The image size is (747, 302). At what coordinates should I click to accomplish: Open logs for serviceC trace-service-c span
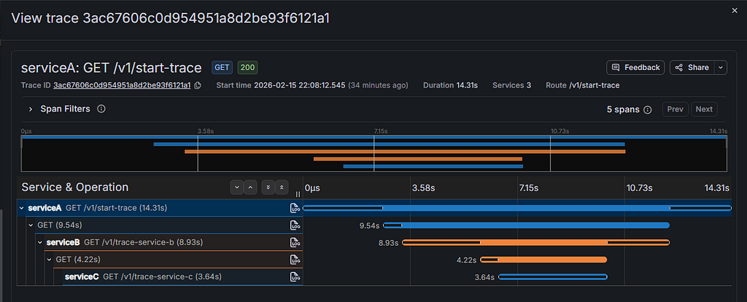[295, 276]
